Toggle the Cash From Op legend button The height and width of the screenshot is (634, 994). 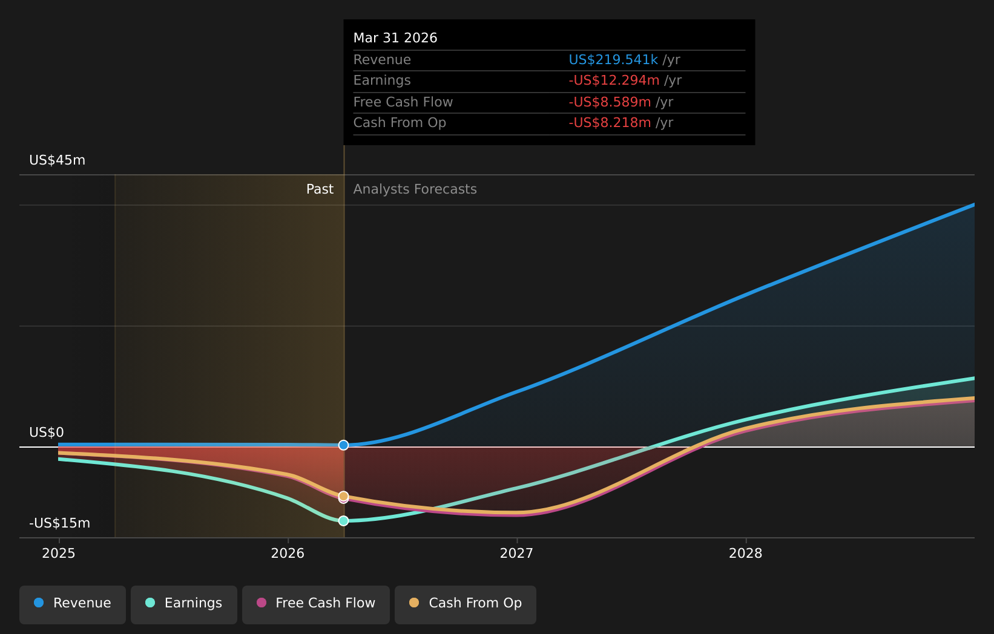(x=466, y=604)
